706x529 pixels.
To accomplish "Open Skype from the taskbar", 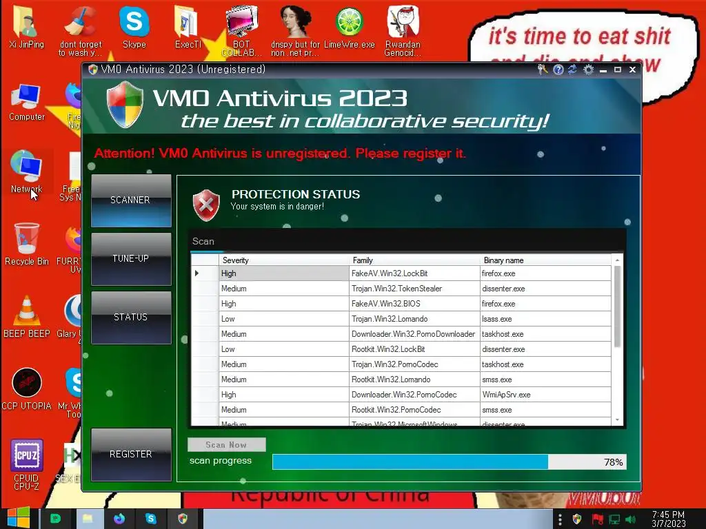I will [151, 519].
